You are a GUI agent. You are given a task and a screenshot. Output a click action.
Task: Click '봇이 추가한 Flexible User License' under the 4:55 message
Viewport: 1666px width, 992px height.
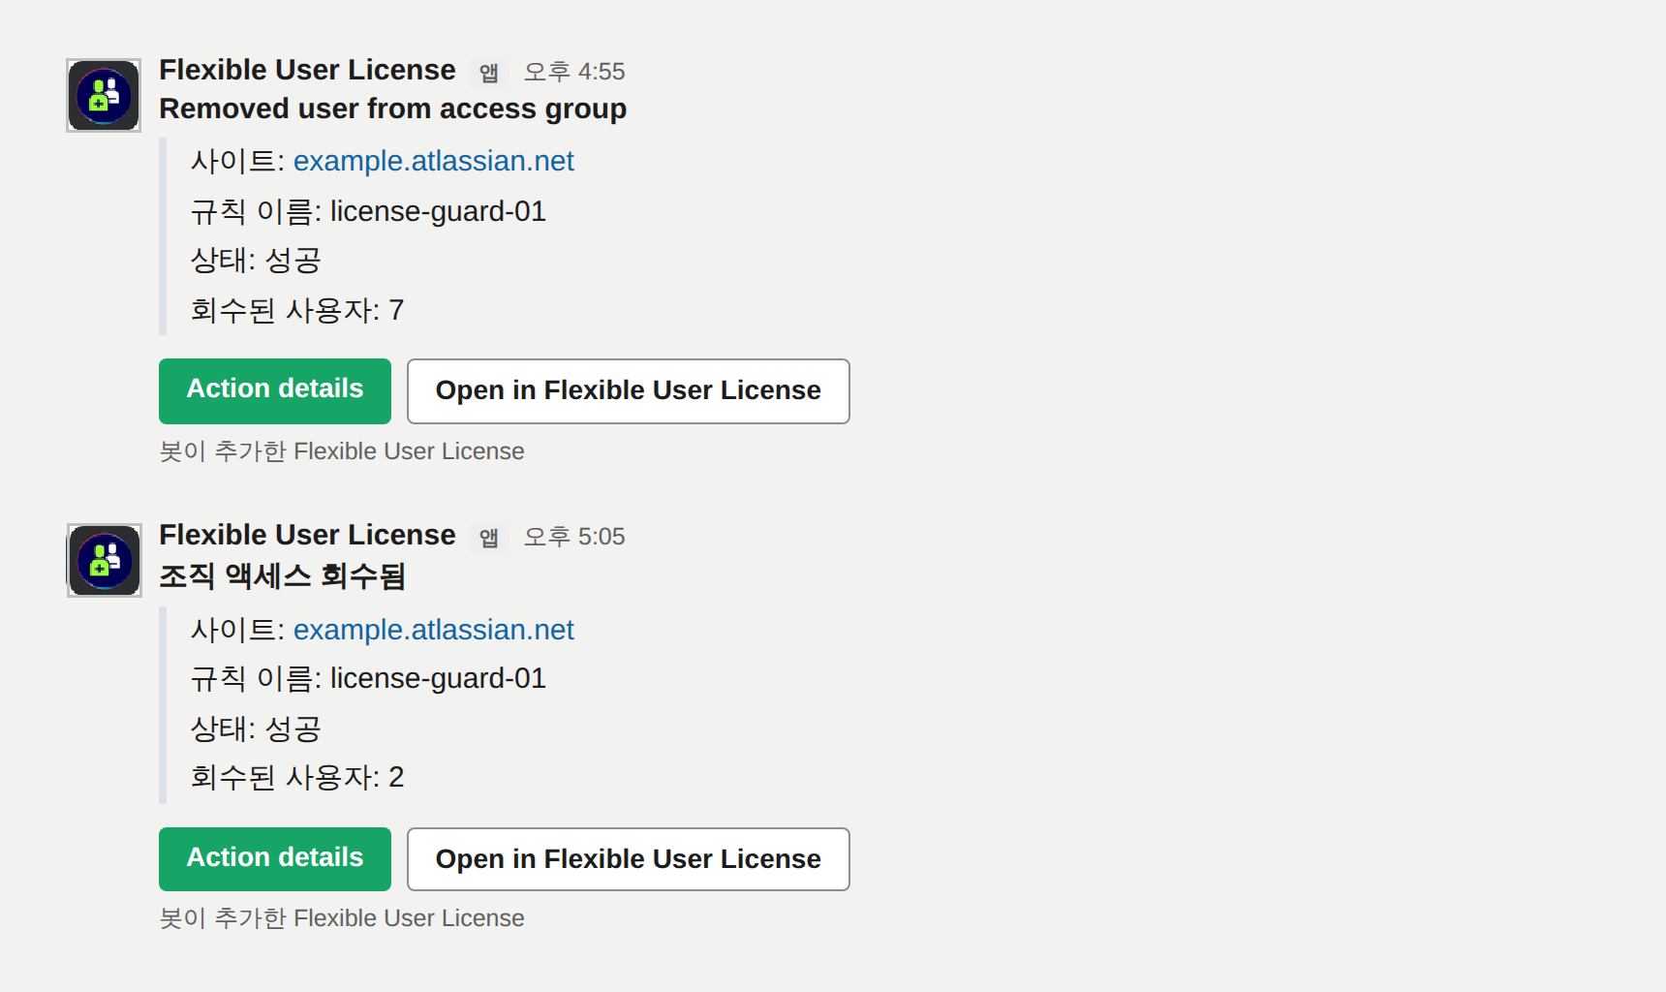coord(342,451)
